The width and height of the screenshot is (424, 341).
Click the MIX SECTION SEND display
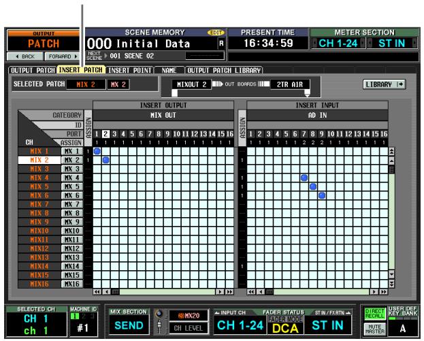tap(129, 325)
